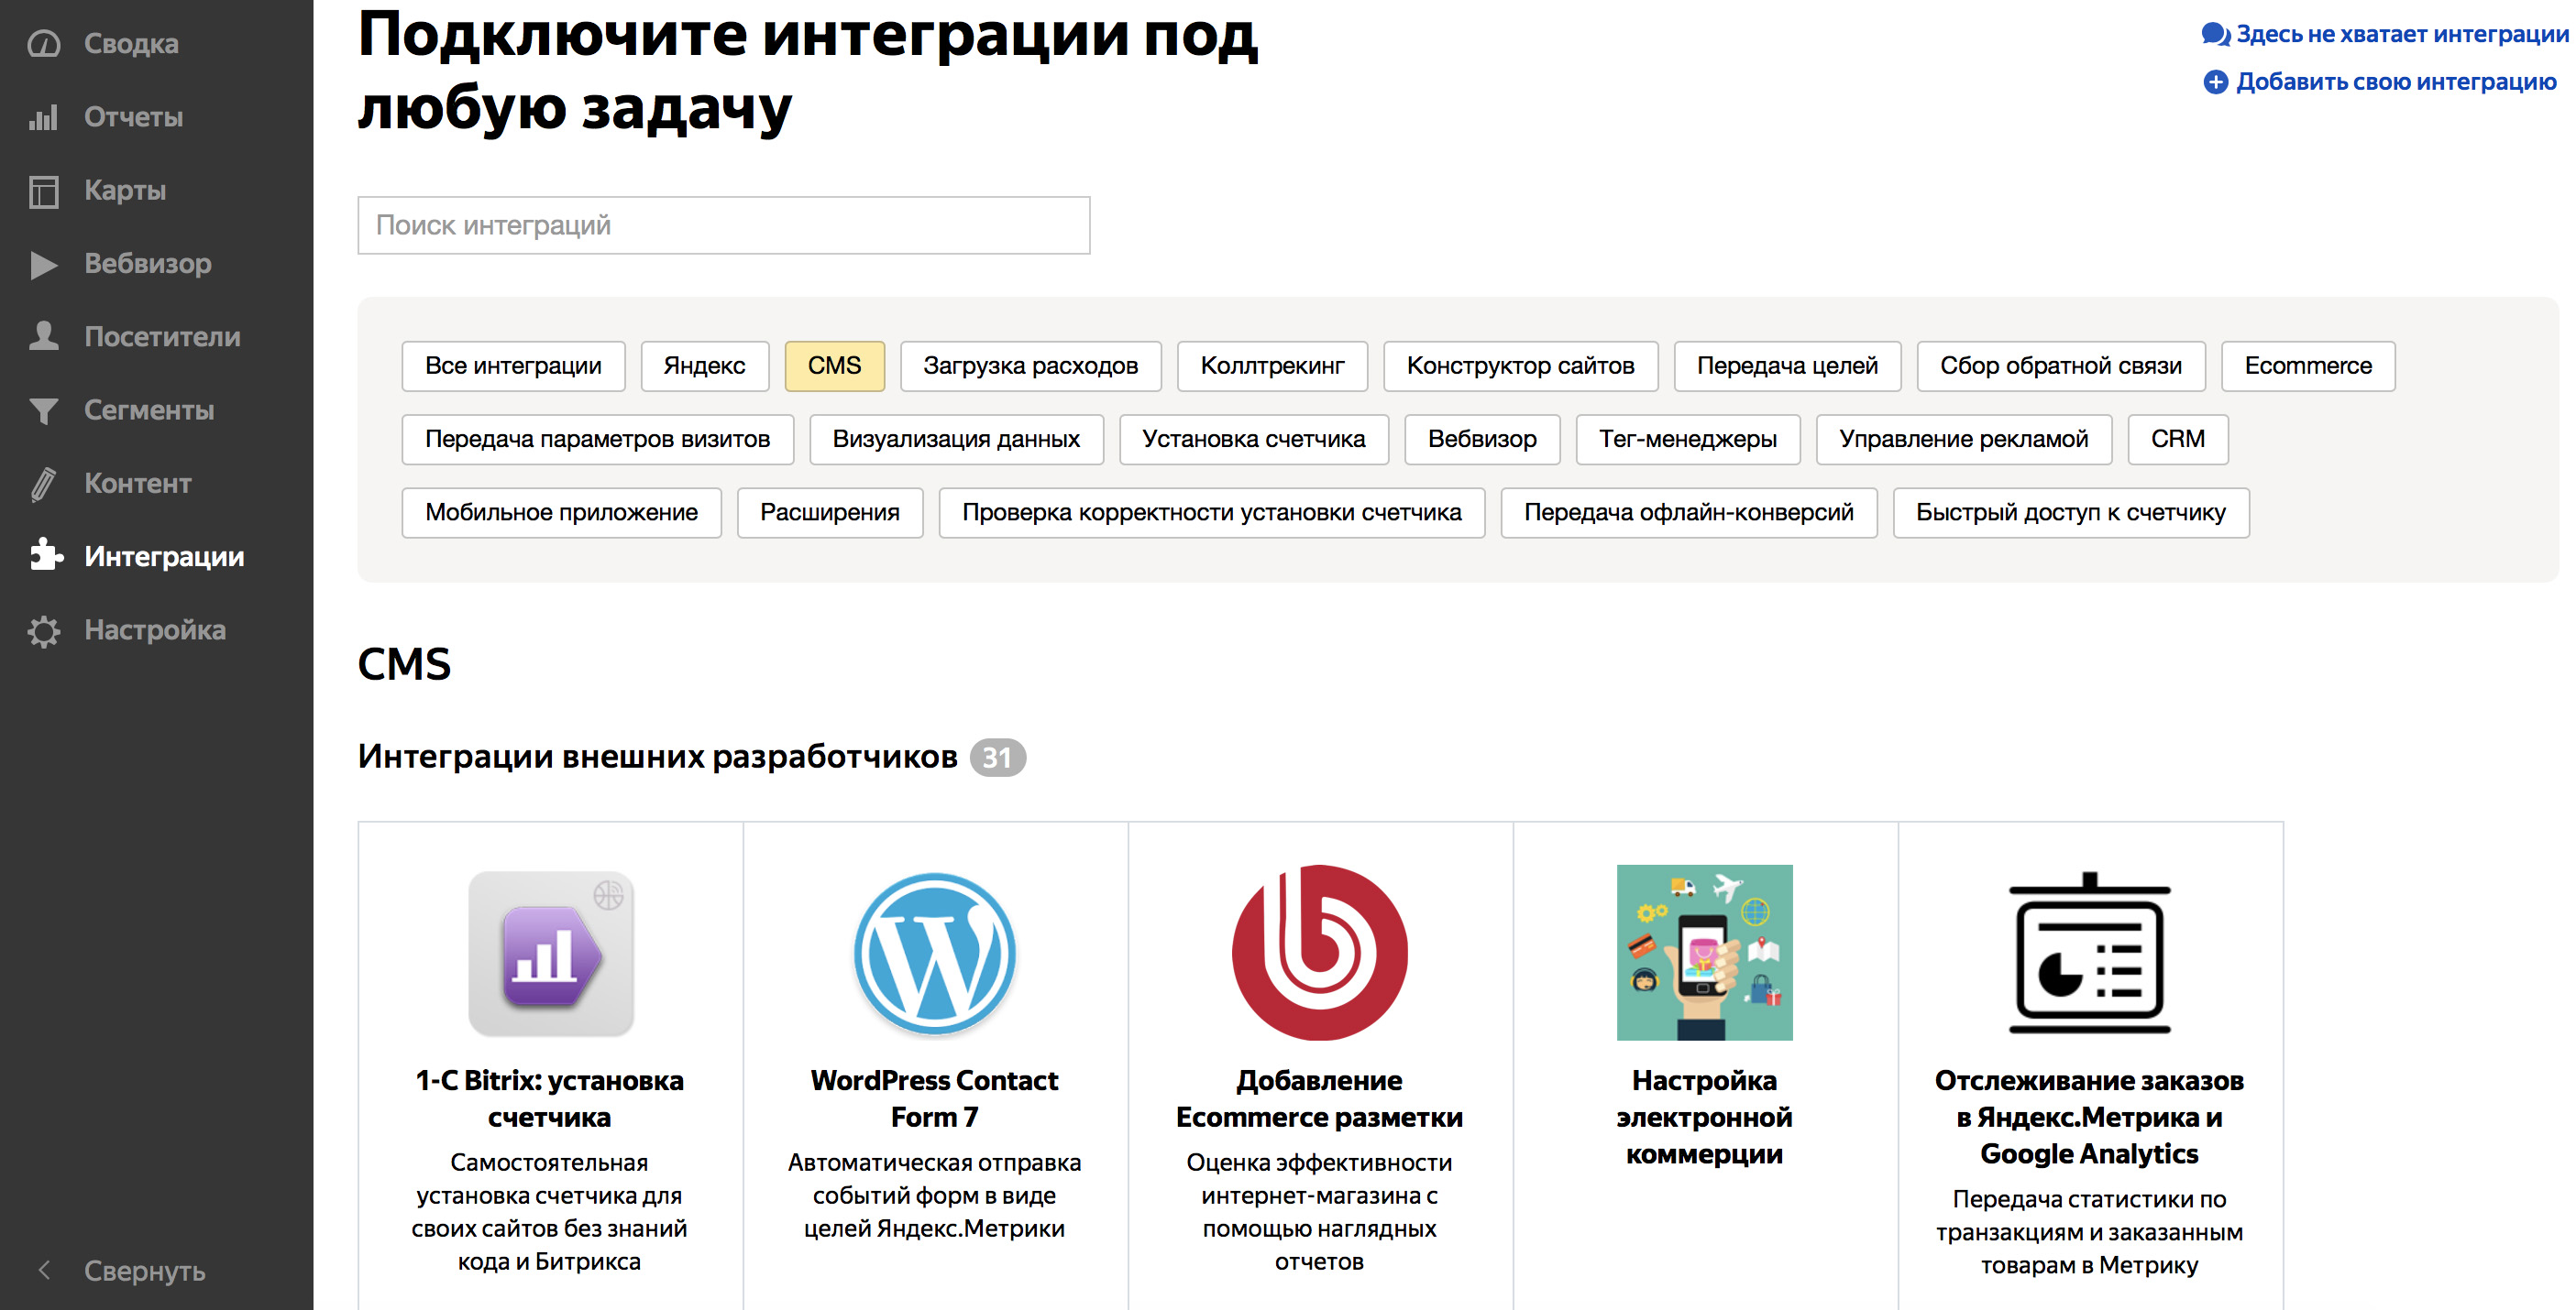Image resolution: width=2576 pixels, height=1310 pixels.
Task: Filter by Передача параметров визитов
Action: (597, 439)
